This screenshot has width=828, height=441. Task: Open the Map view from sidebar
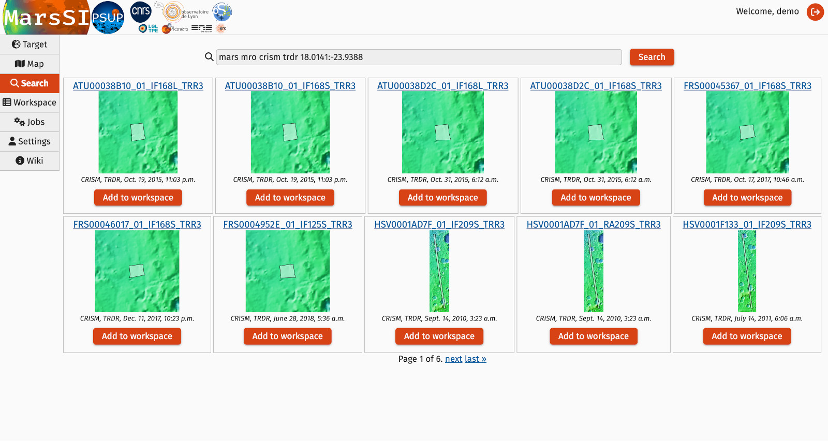click(29, 64)
